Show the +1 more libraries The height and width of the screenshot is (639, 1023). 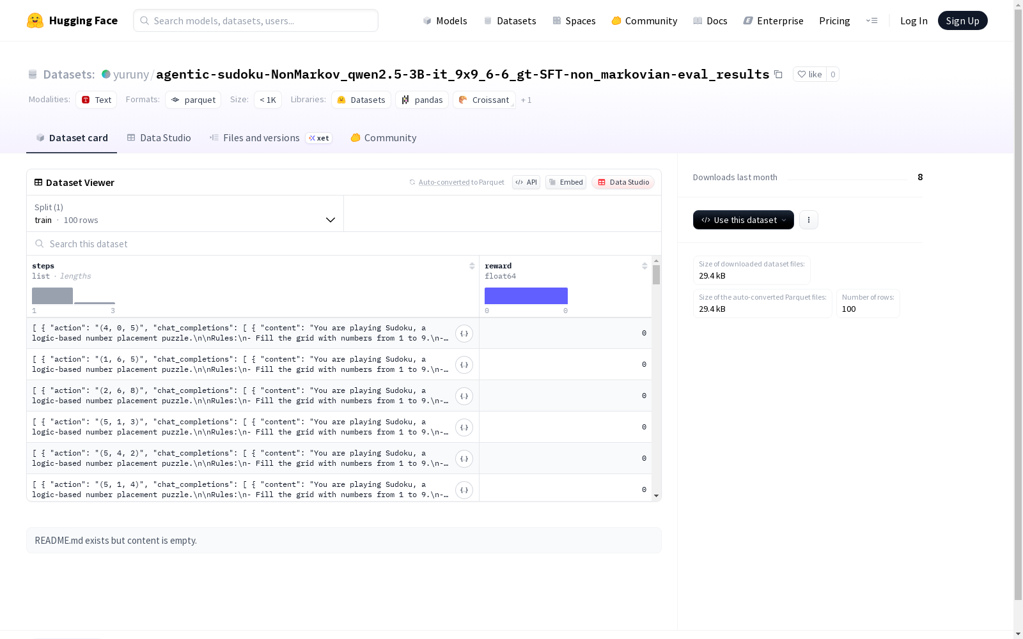(x=526, y=100)
